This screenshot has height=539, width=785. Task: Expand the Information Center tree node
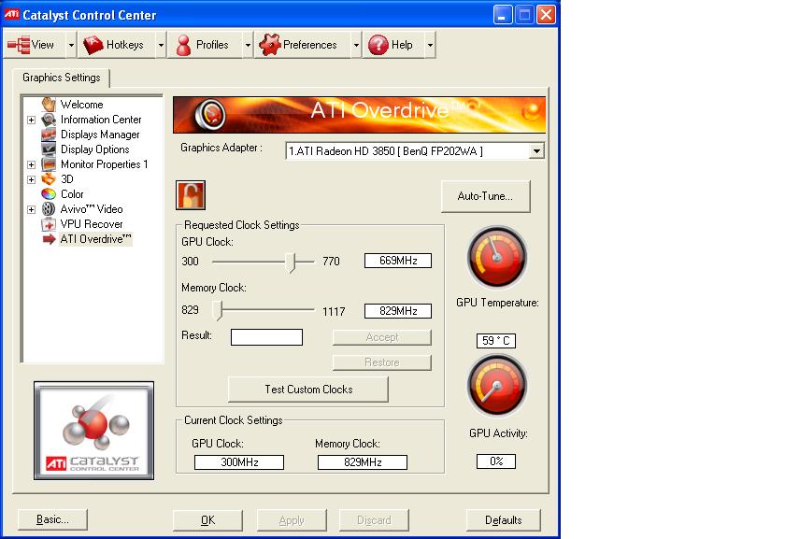pos(31,121)
